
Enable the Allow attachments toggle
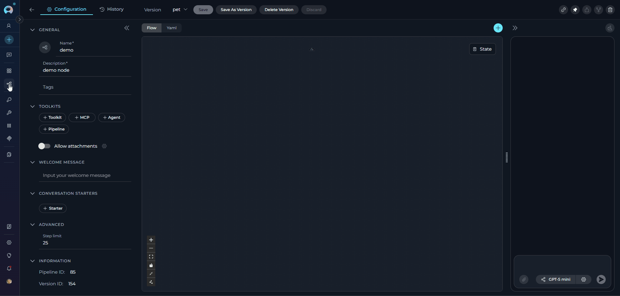pos(44,146)
